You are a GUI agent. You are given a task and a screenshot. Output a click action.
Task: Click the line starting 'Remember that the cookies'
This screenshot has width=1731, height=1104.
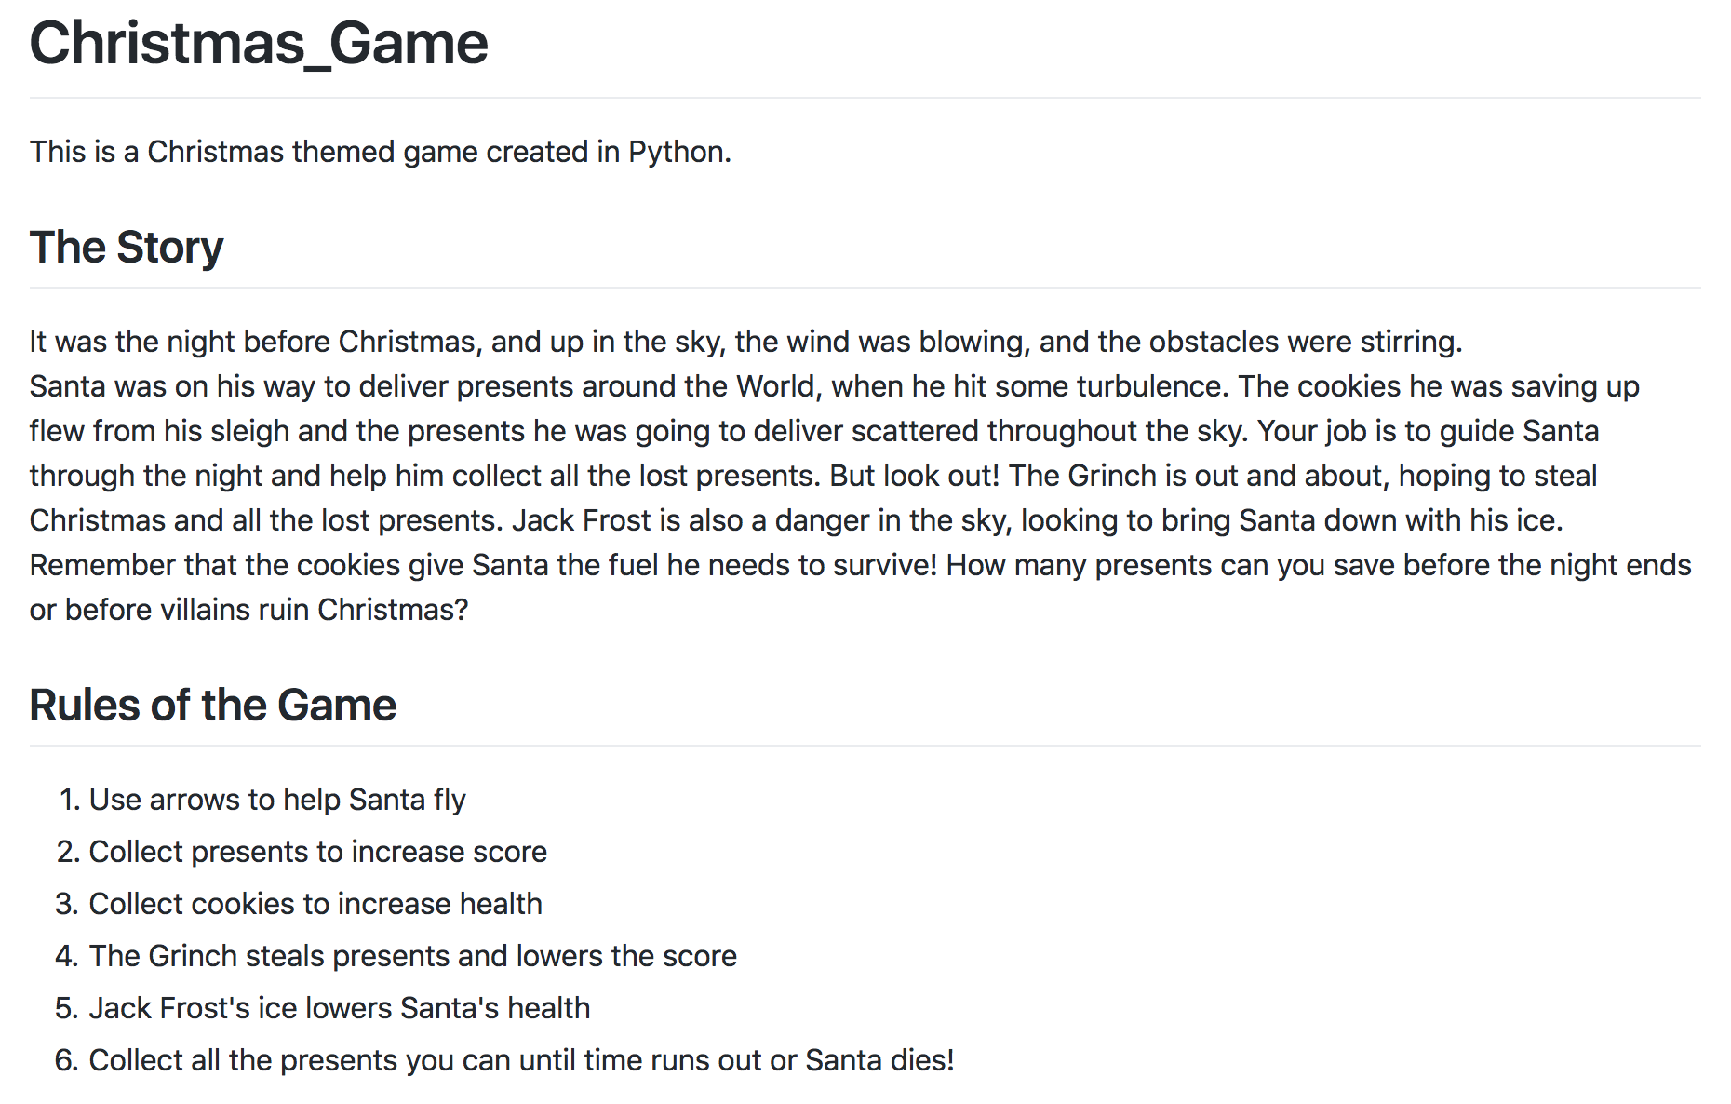[x=861, y=565]
